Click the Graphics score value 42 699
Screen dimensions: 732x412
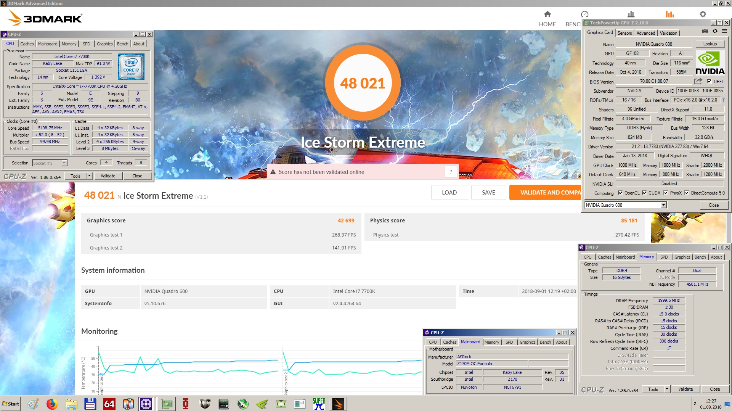[x=346, y=220]
